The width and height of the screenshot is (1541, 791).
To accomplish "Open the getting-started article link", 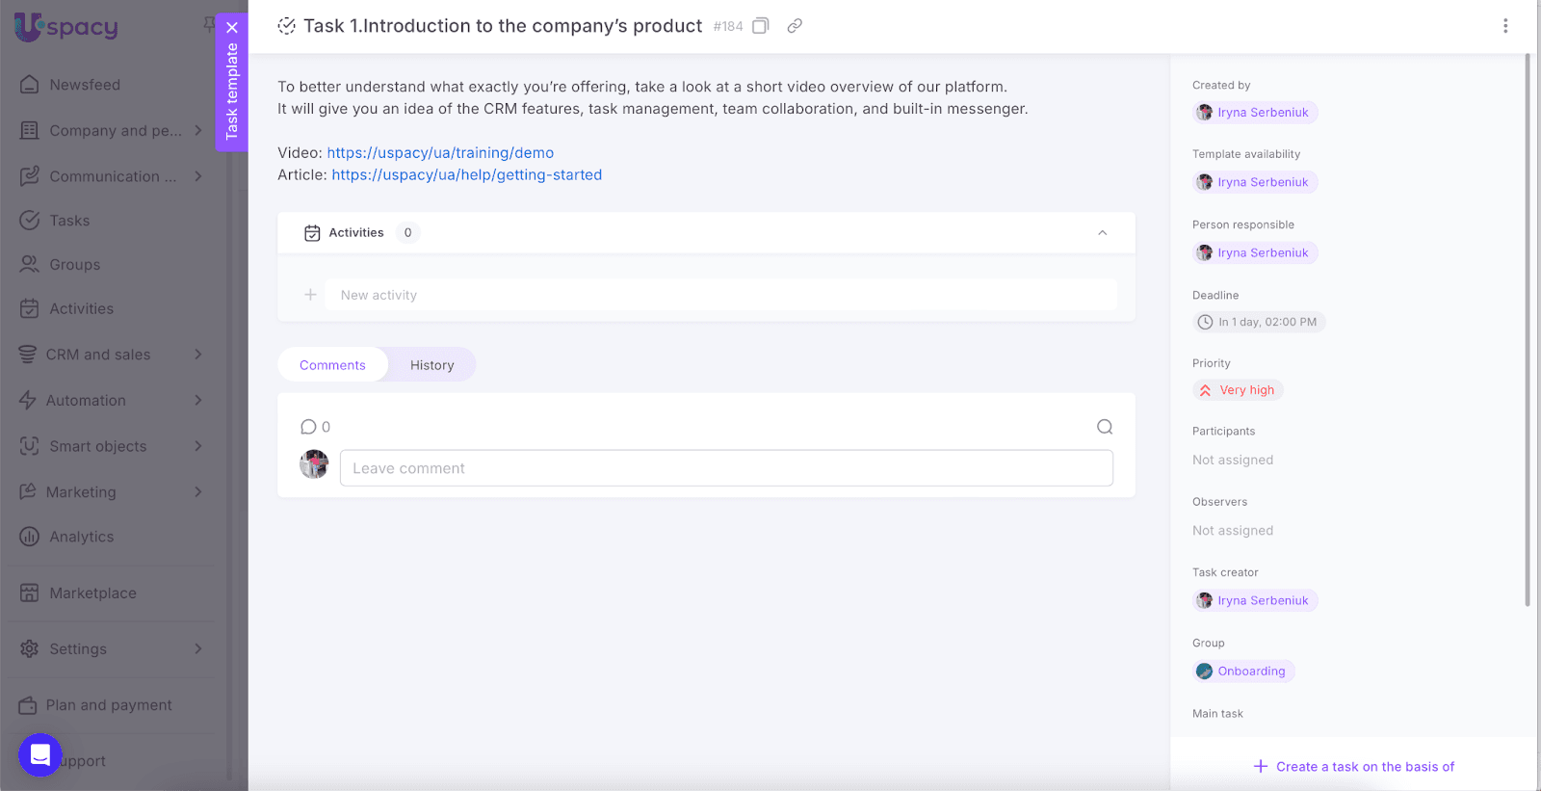I will click(467, 174).
